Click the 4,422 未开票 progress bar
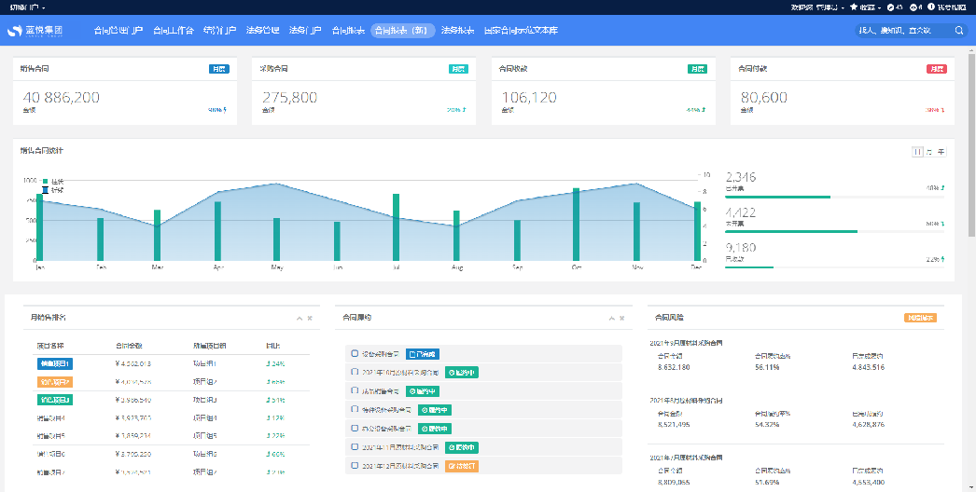Screen dimensions: 976x492 834,231
